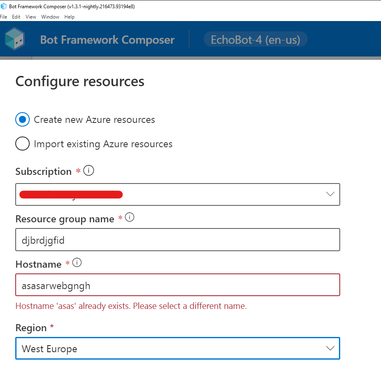Open the Subscription info tooltip icon
The image size is (381, 379).
(x=88, y=170)
